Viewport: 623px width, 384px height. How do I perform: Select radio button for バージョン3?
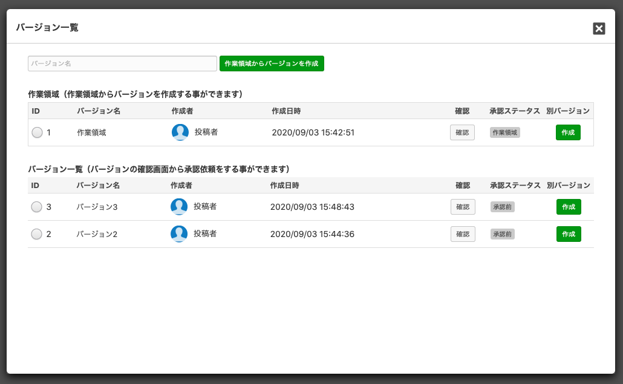coord(36,207)
